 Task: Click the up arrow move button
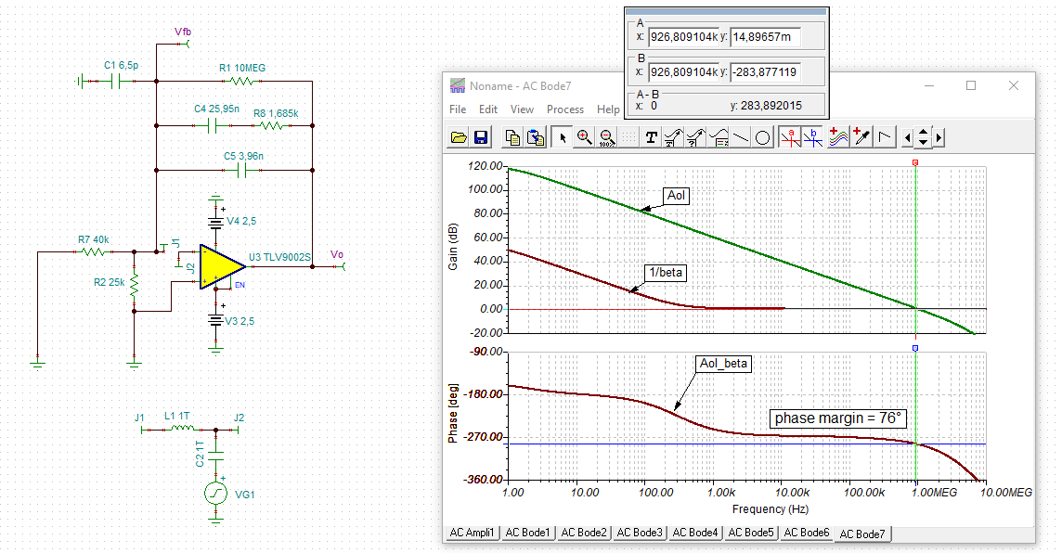click(923, 133)
